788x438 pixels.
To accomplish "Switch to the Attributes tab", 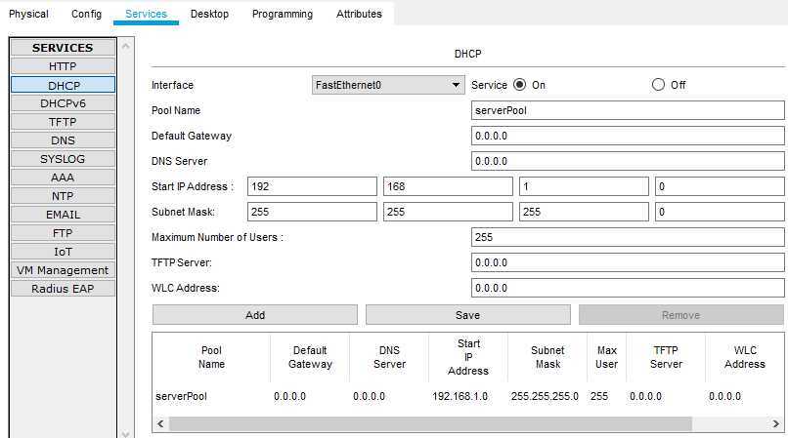I will 359,14.
